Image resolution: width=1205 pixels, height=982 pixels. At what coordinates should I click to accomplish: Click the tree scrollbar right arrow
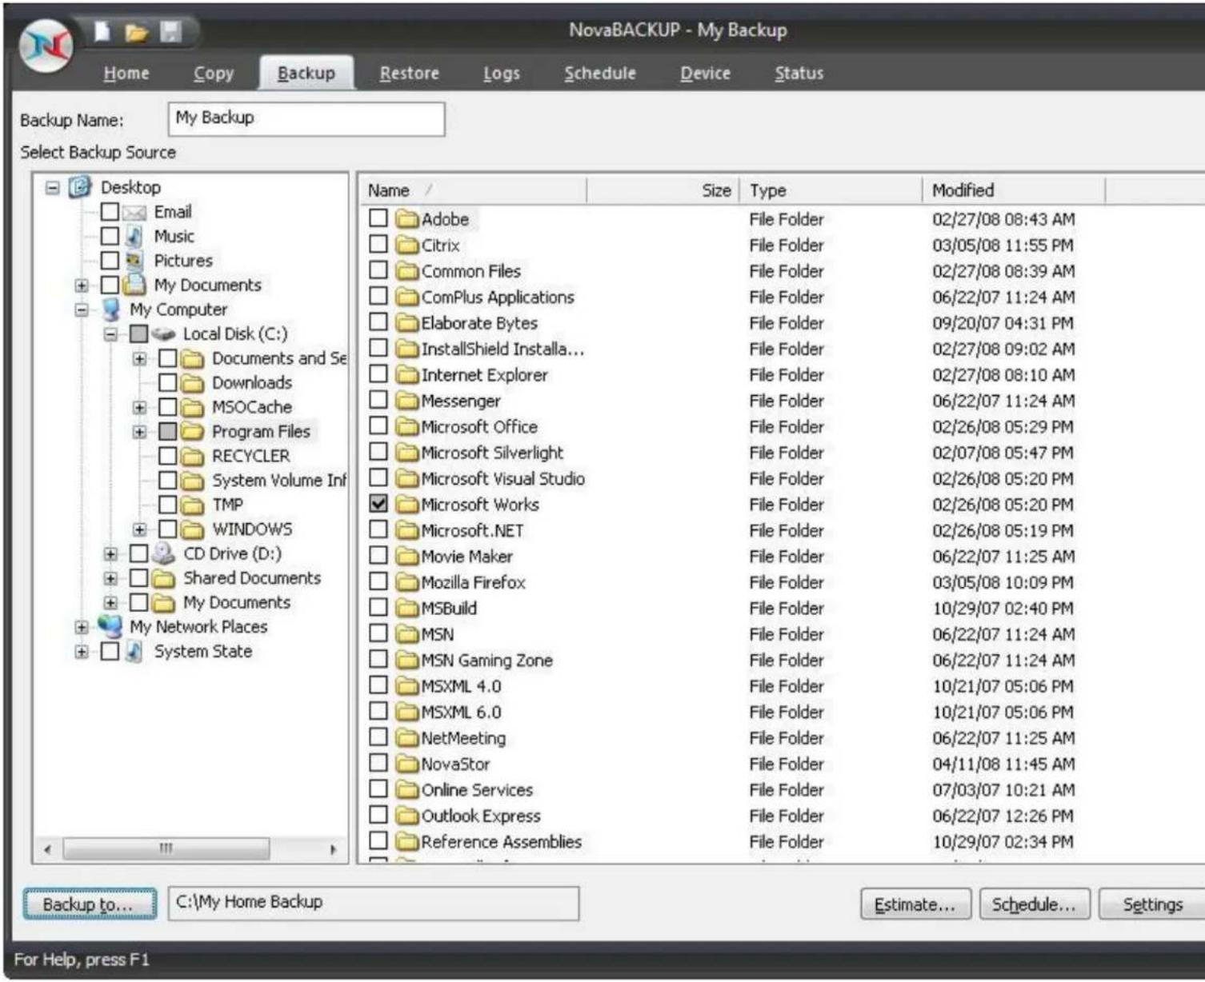click(x=333, y=849)
